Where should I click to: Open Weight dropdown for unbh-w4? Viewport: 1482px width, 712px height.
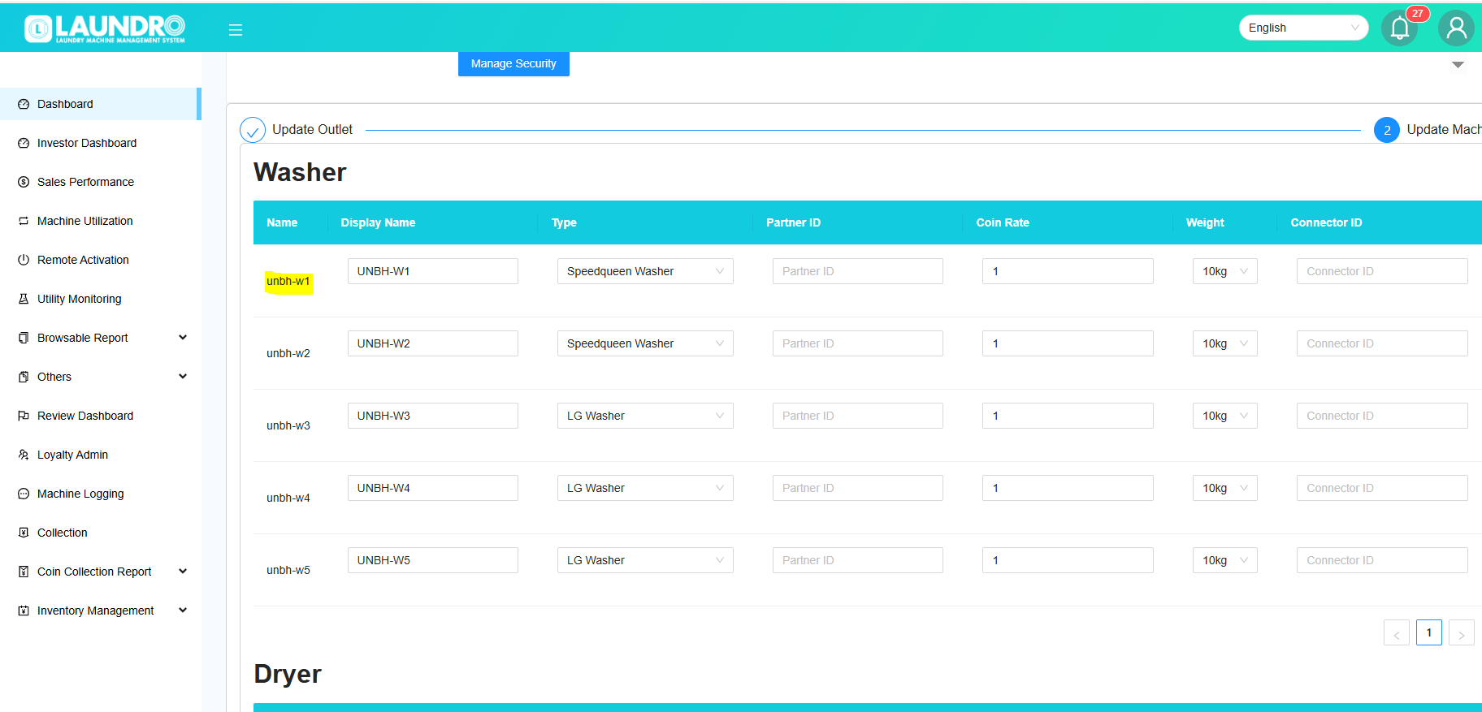pyautogui.click(x=1225, y=488)
